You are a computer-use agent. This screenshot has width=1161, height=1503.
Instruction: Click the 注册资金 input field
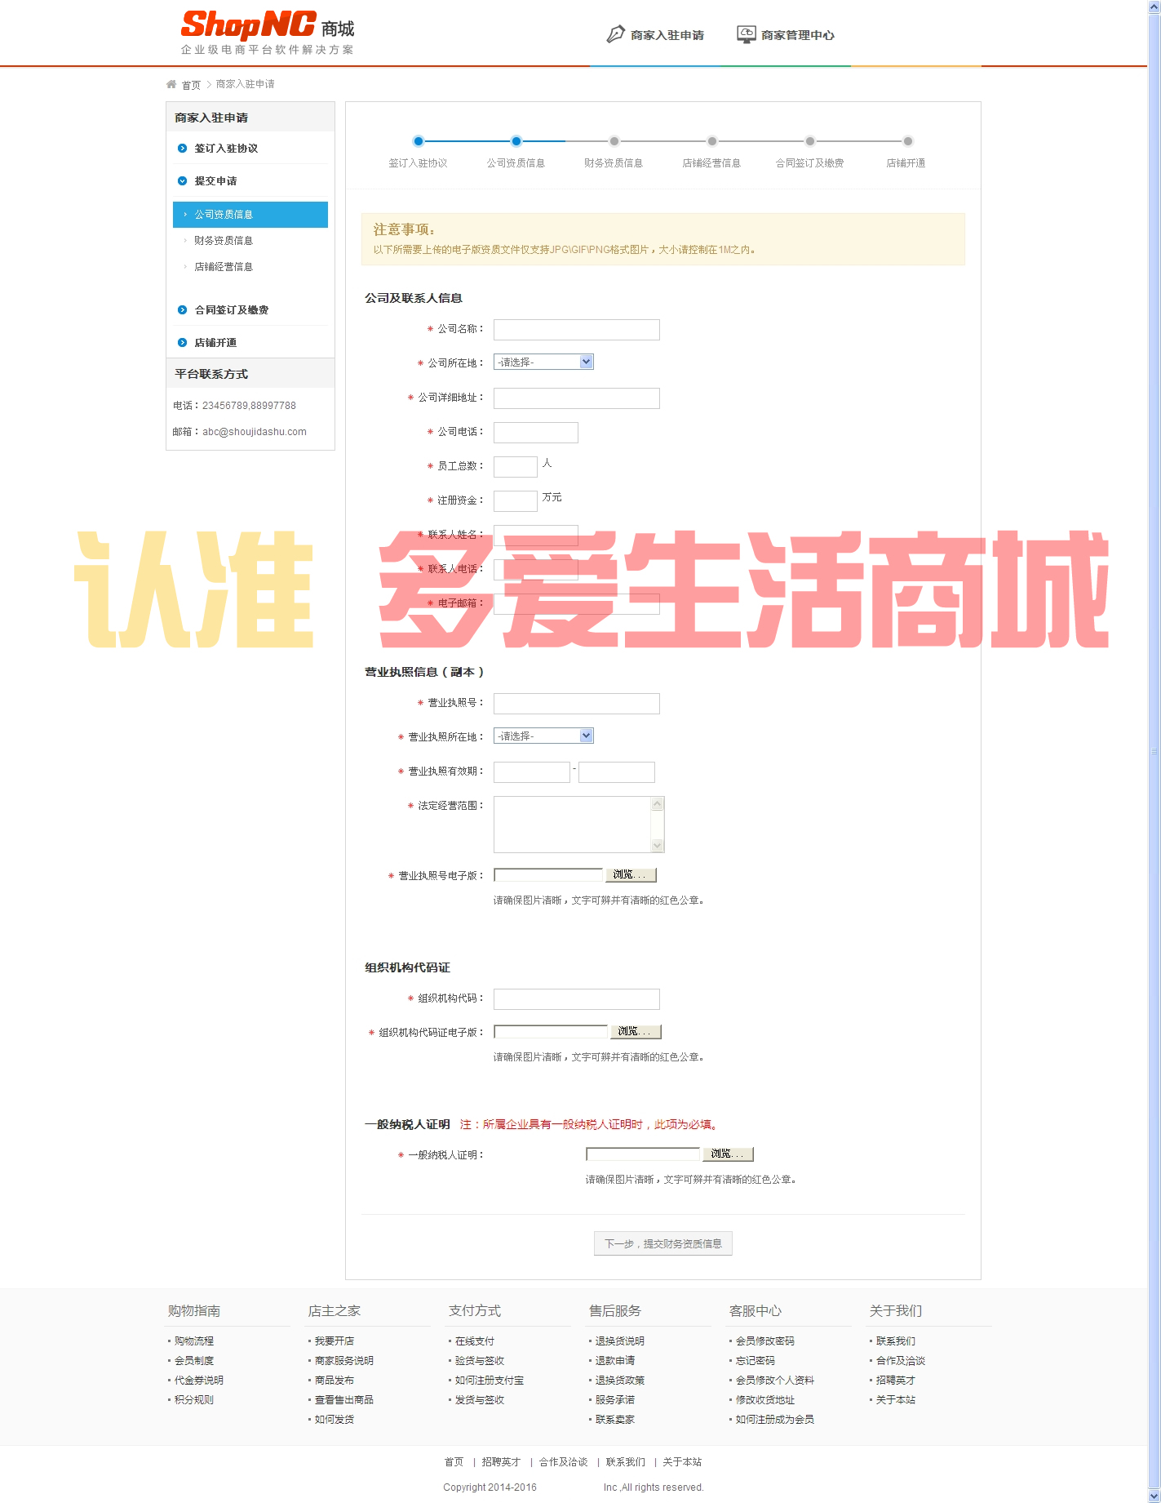pos(516,501)
